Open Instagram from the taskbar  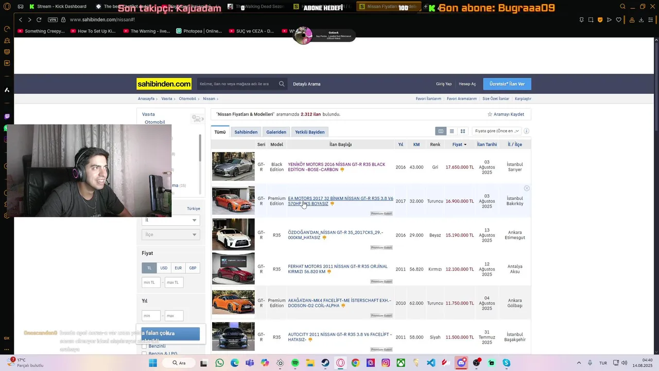[386, 363]
